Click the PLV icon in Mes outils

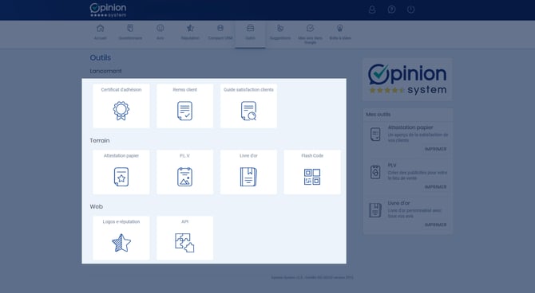pos(375,172)
